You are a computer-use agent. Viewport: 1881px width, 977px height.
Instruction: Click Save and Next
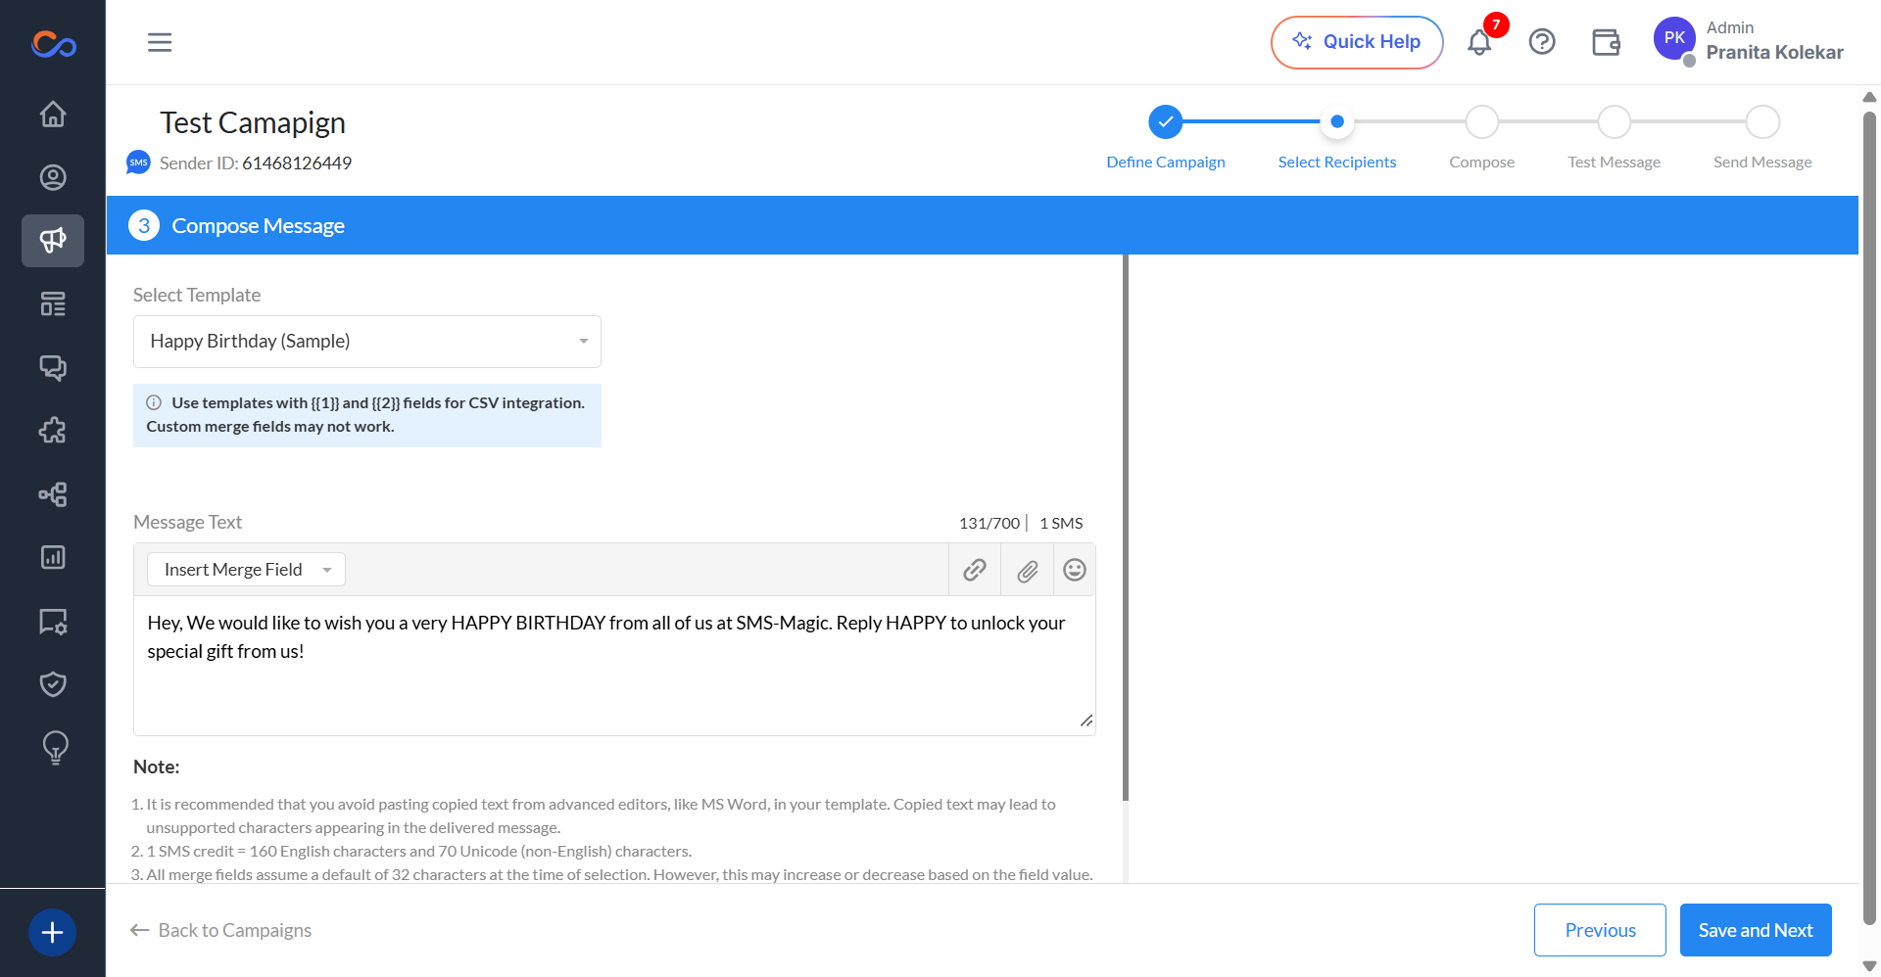[x=1756, y=930]
